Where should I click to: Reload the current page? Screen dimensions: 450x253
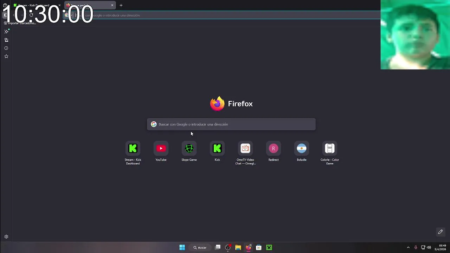pyautogui.click(x=31, y=15)
